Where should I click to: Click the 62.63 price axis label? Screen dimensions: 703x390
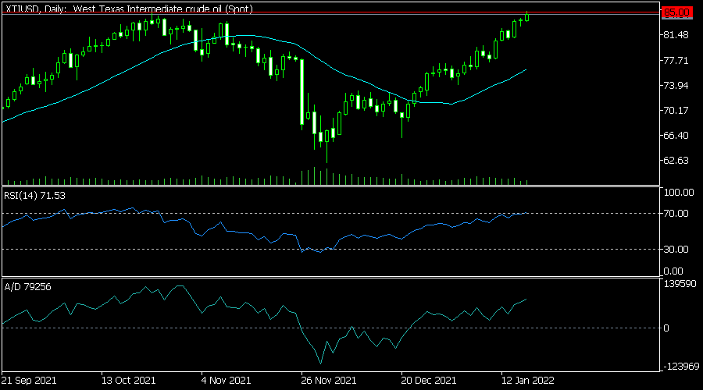tap(676, 161)
